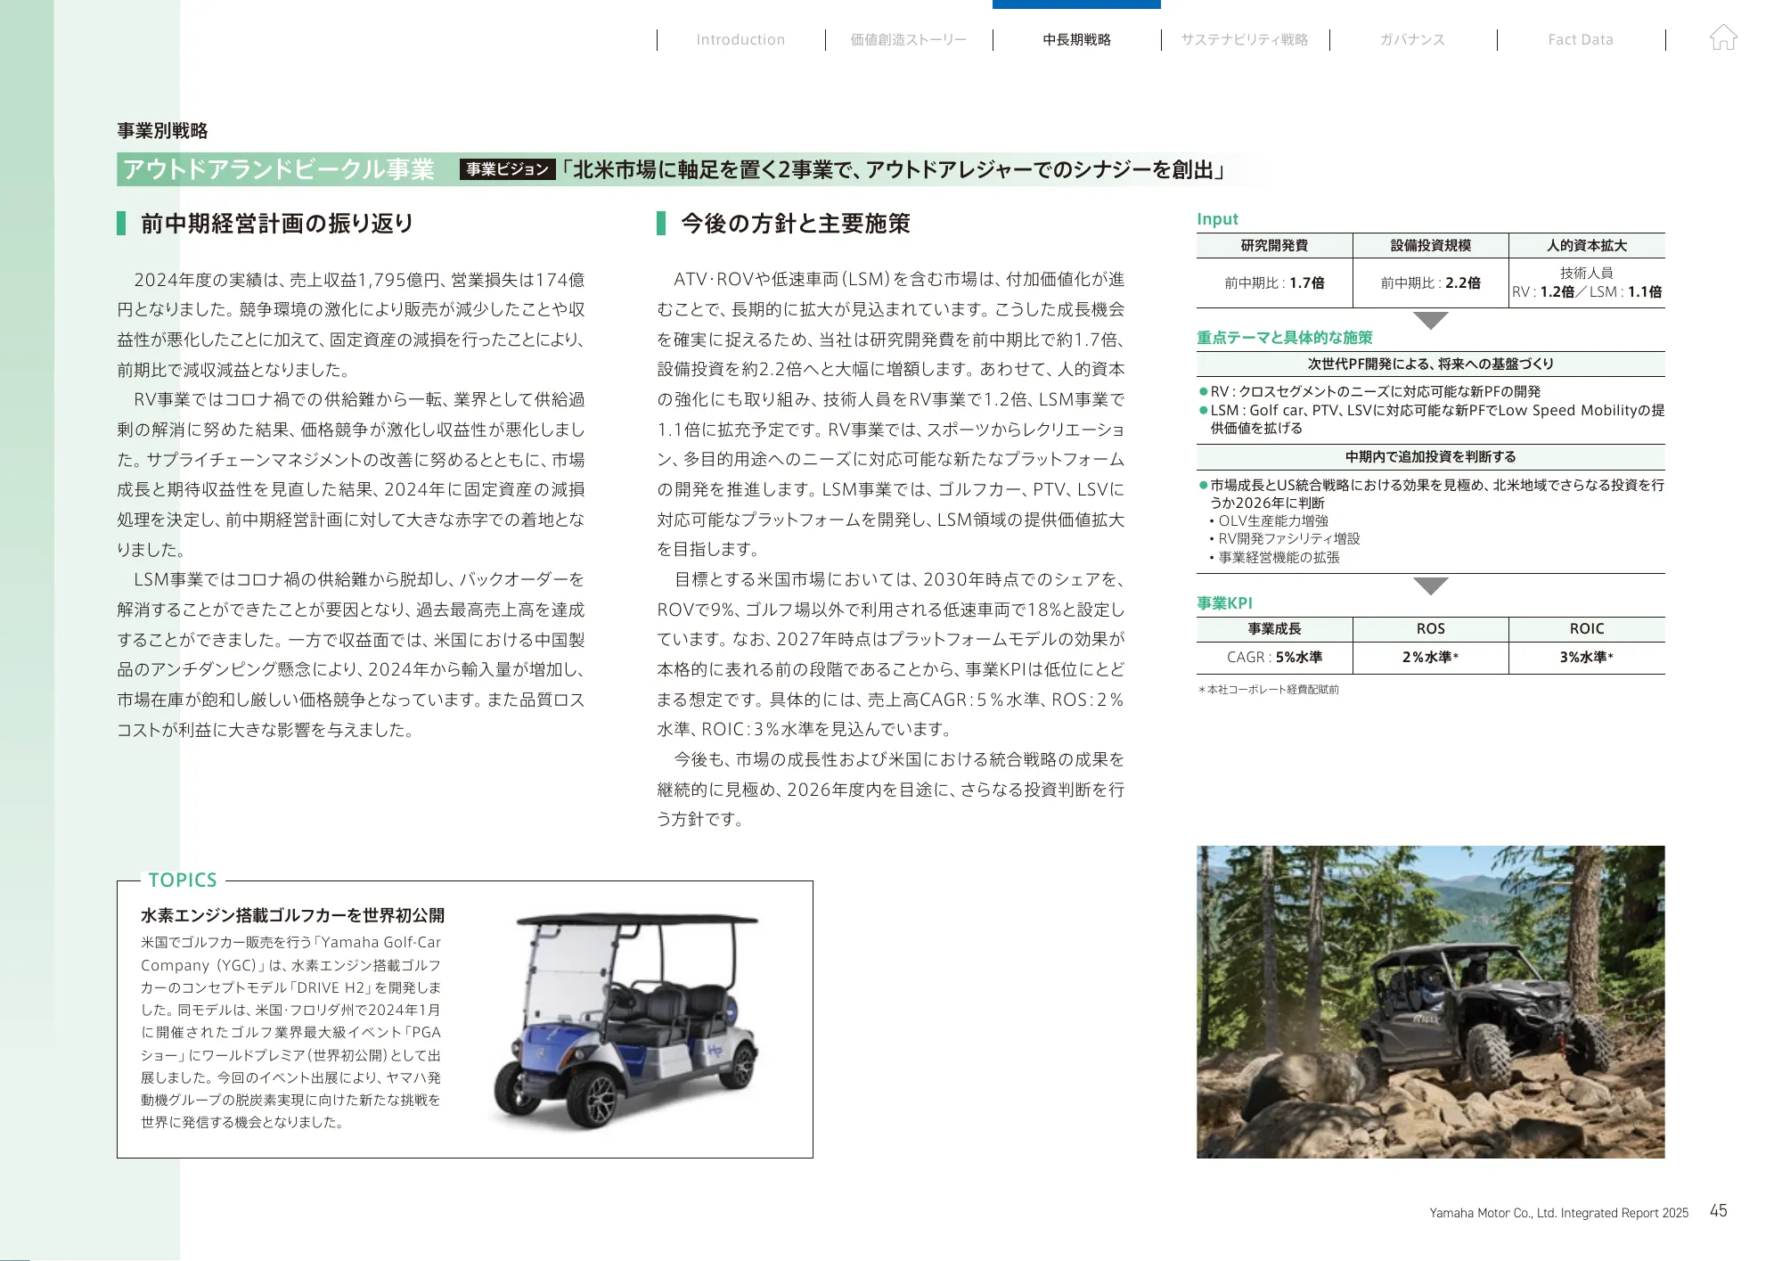Image resolution: width=1782 pixels, height=1261 pixels.
Task: Open the Introduction menu item
Action: [x=740, y=39]
